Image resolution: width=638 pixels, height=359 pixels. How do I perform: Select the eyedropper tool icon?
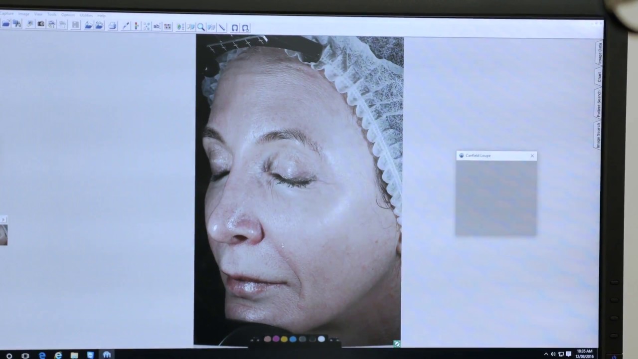tap(126, 26)
